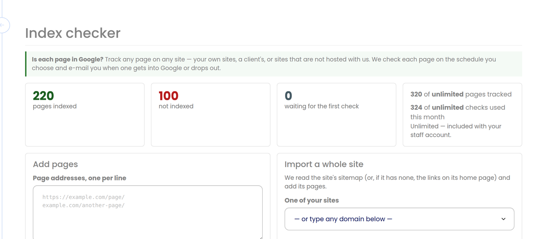Click the dropdown chevron arrow icon

point(503,219)
